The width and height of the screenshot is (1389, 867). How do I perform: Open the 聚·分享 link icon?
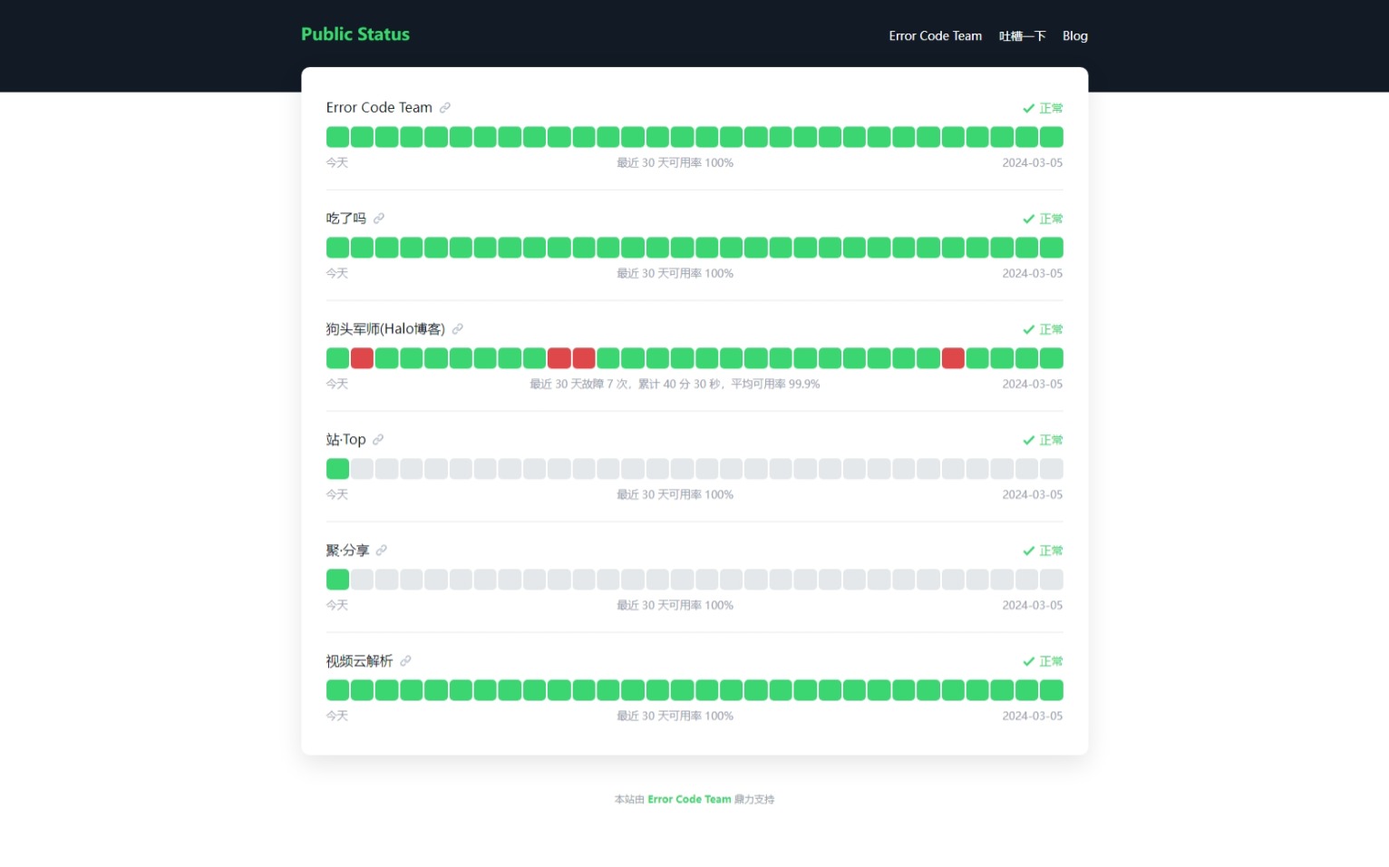[x=381, y=550]
